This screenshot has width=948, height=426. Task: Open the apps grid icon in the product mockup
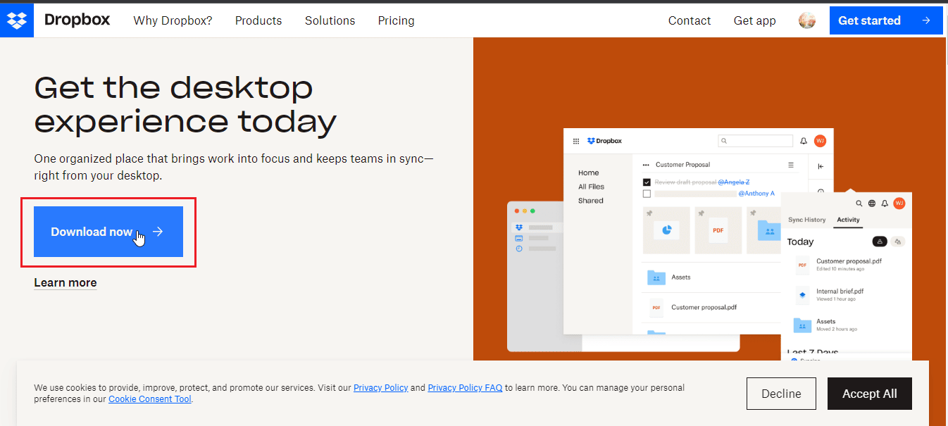(x=576, y=141)
